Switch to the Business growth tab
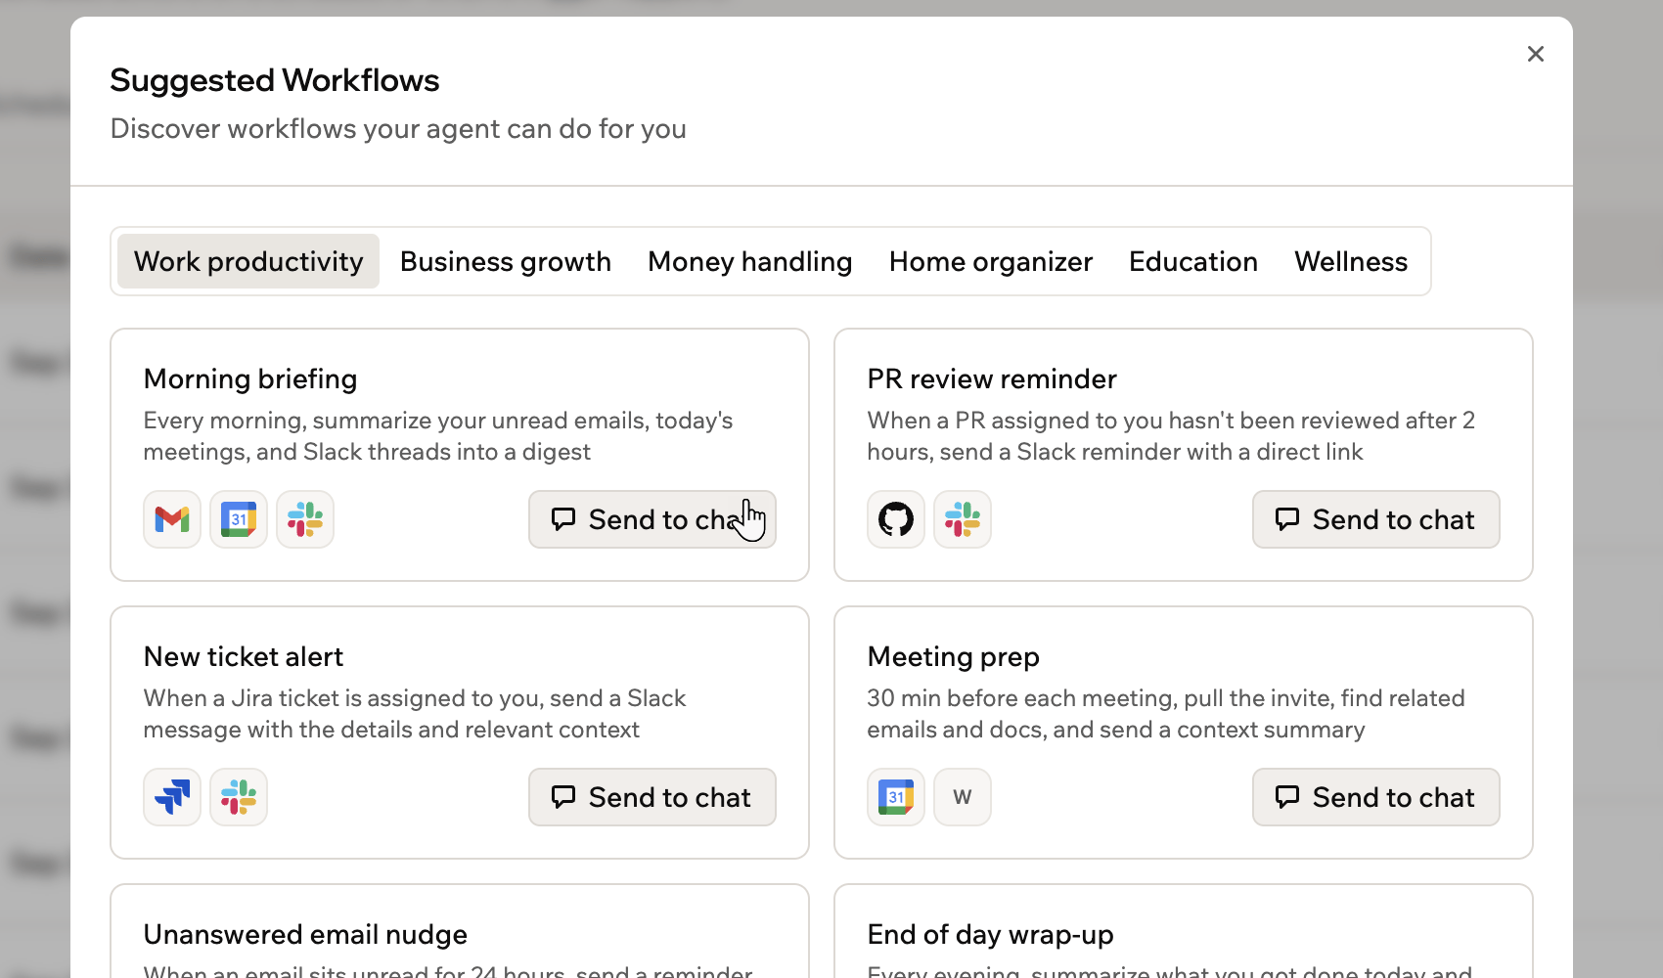The width and height of the screenshot is (1663, 978). (506, 261)
